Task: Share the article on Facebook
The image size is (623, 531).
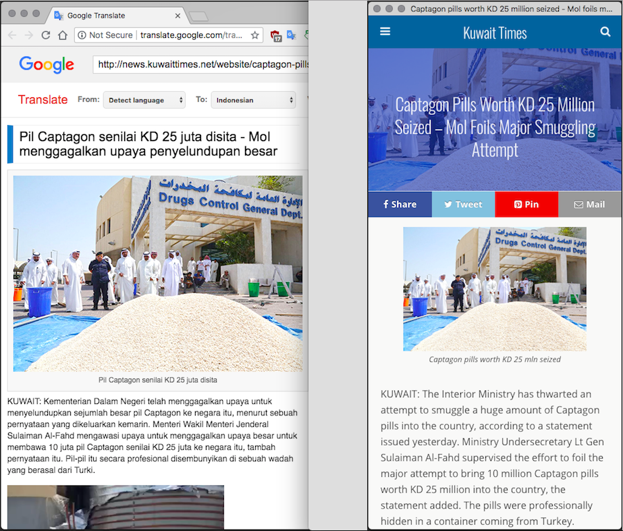Action: click(x=400, y=204)
